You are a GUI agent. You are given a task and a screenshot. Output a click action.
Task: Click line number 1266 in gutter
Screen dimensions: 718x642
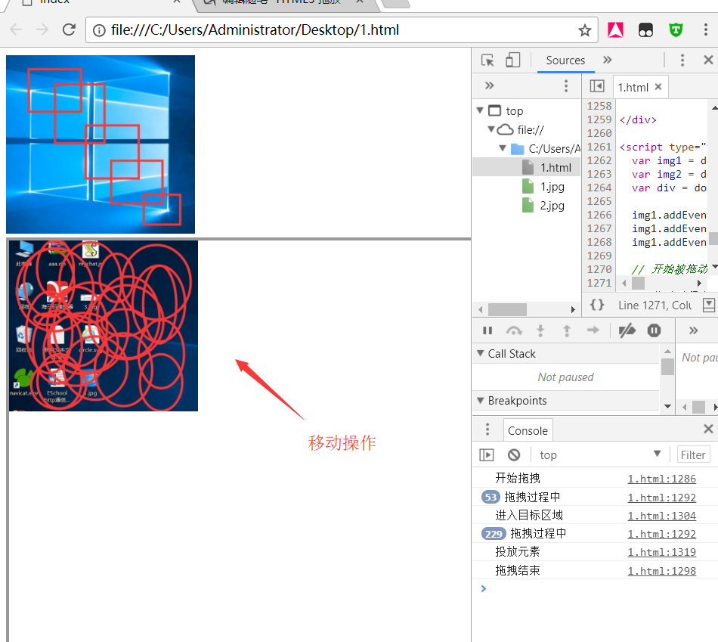click(599, 215)
